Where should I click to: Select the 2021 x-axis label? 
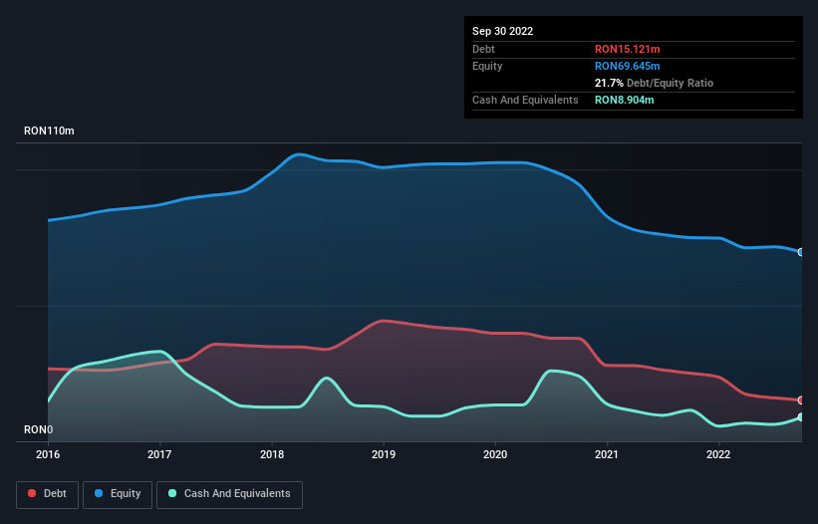click(x=606, y=454)
